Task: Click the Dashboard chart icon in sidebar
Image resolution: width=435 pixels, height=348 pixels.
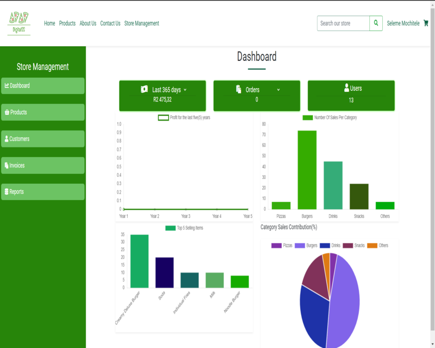Action: point(7,86)
